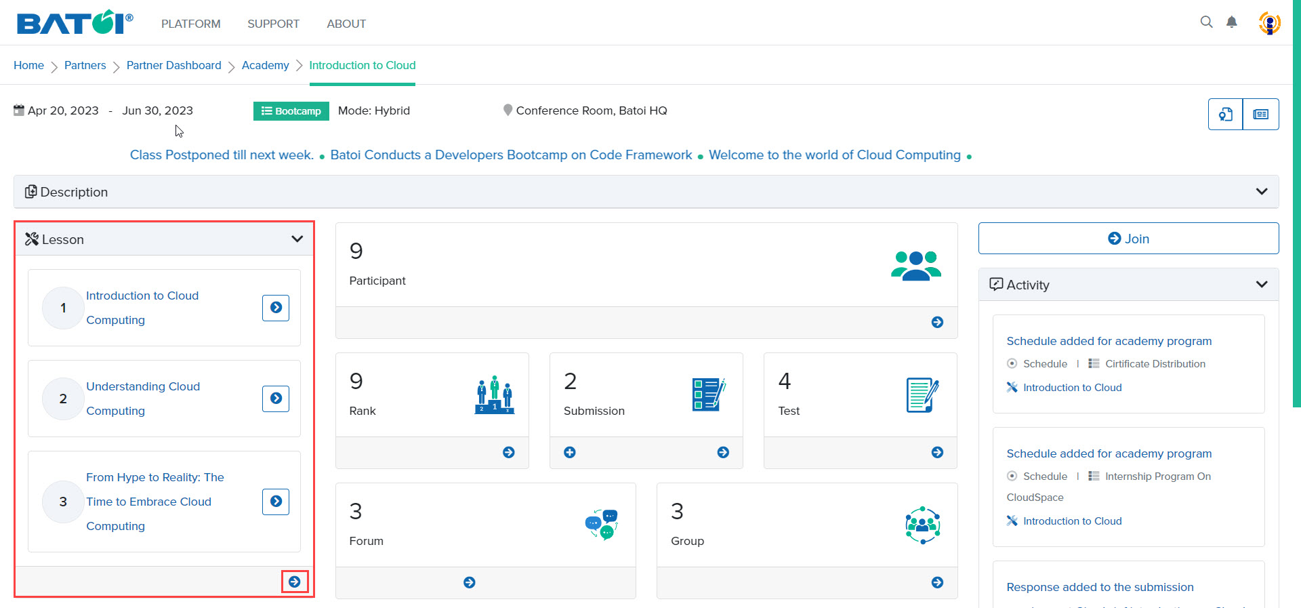The image size is (1301, 608).
Task: Open 'Class Postponed till next week.' announcement
Action: (x=222, y=155)
